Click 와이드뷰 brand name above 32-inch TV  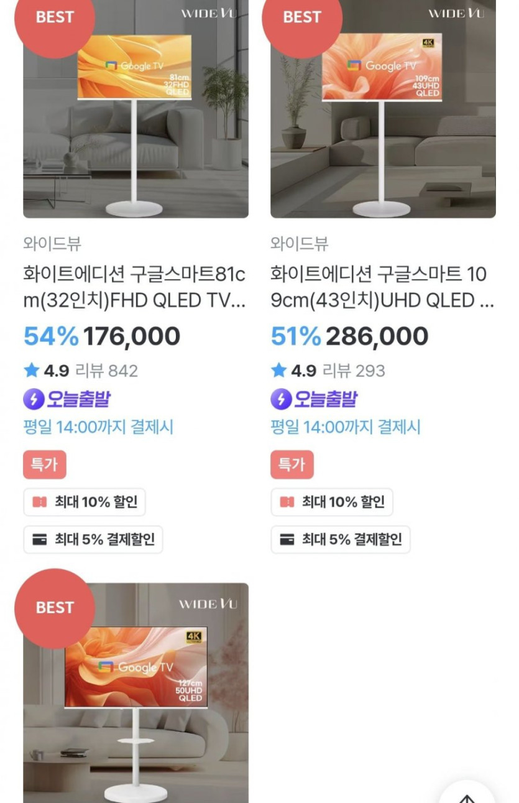[52, 243]
